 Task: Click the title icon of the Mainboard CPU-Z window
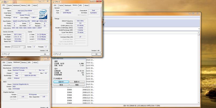[2, 59]
